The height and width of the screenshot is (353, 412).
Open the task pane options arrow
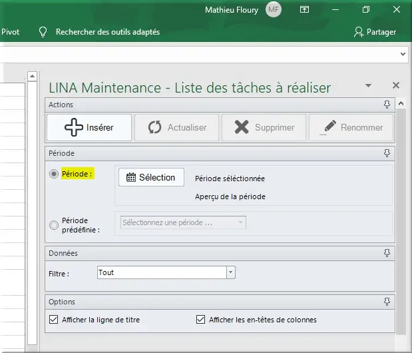369,86
